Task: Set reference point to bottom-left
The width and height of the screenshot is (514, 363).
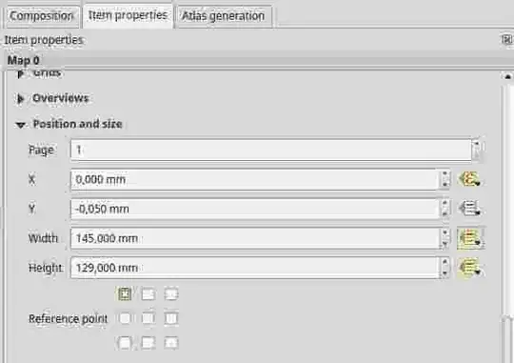Action: [125, 343]
